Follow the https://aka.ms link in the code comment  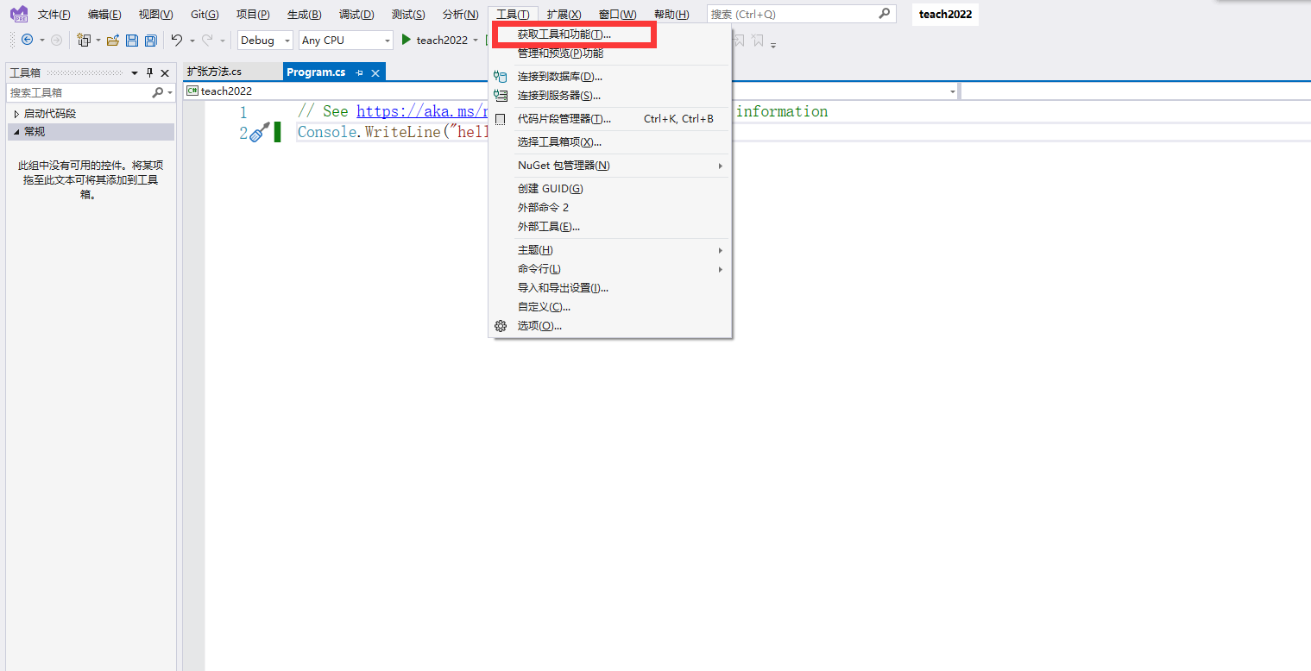(x=422, y=111)
